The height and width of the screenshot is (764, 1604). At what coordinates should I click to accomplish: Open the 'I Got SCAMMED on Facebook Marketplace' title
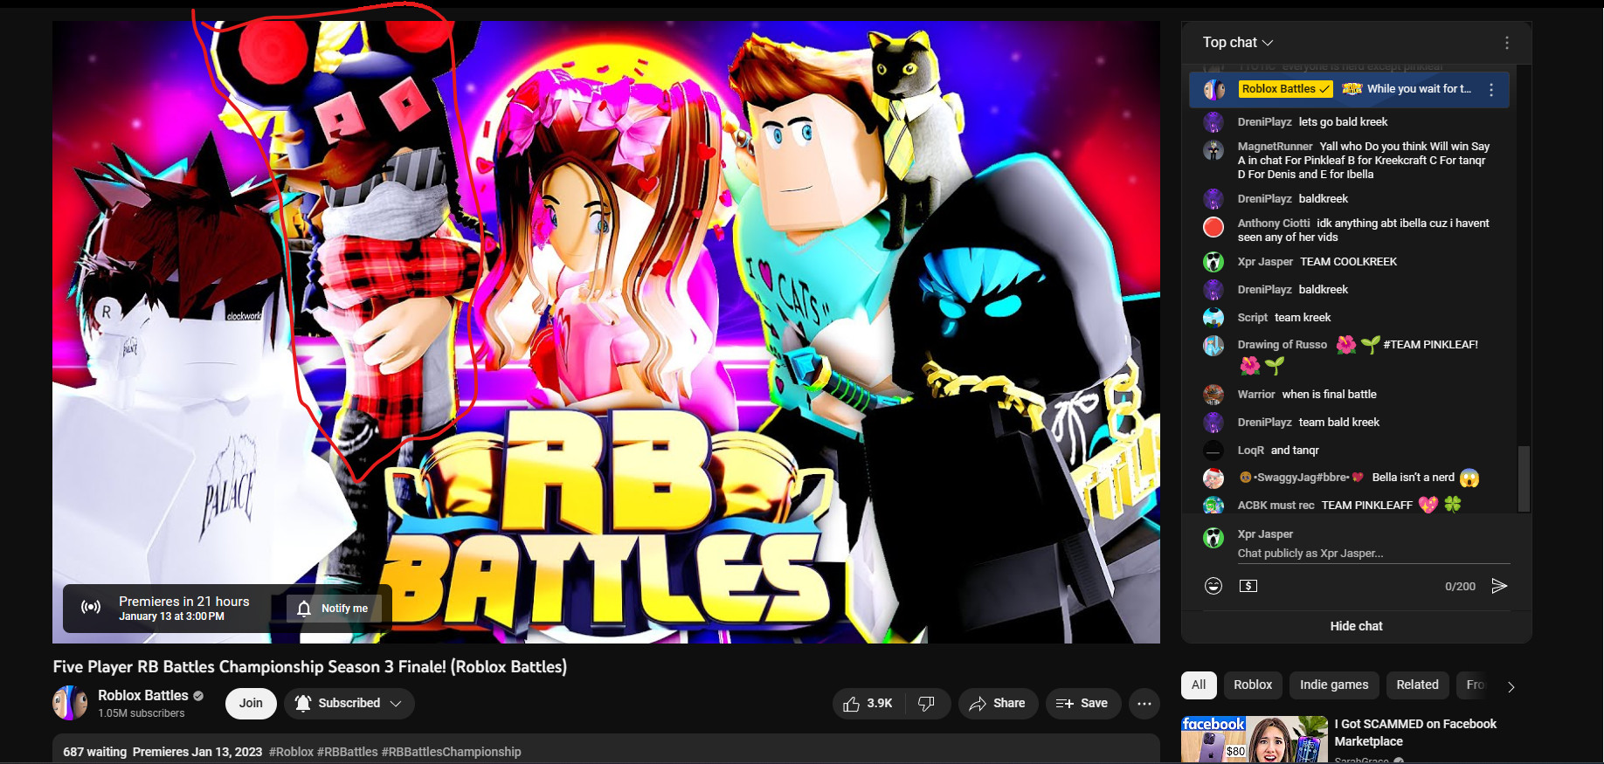point(1415,733)
